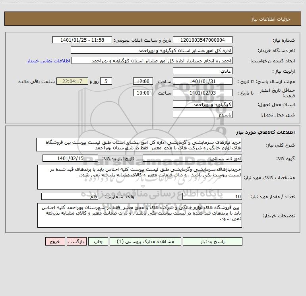Click the ایجاد کننده درخواست label
The height and width of the screenshot is (296, 306).
tap(273, 61)
